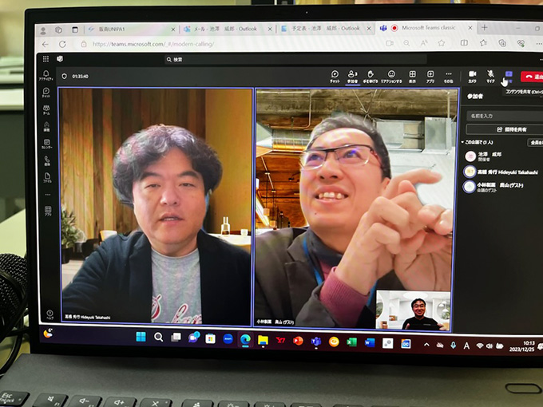Open Windows taskbar Search
Screen dimensions: 543x407
pyautogui.click(x=159, y=337)
